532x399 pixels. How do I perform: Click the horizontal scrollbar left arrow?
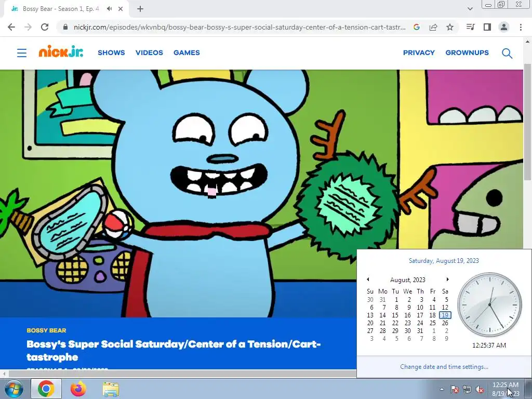(x=4, y=374)
